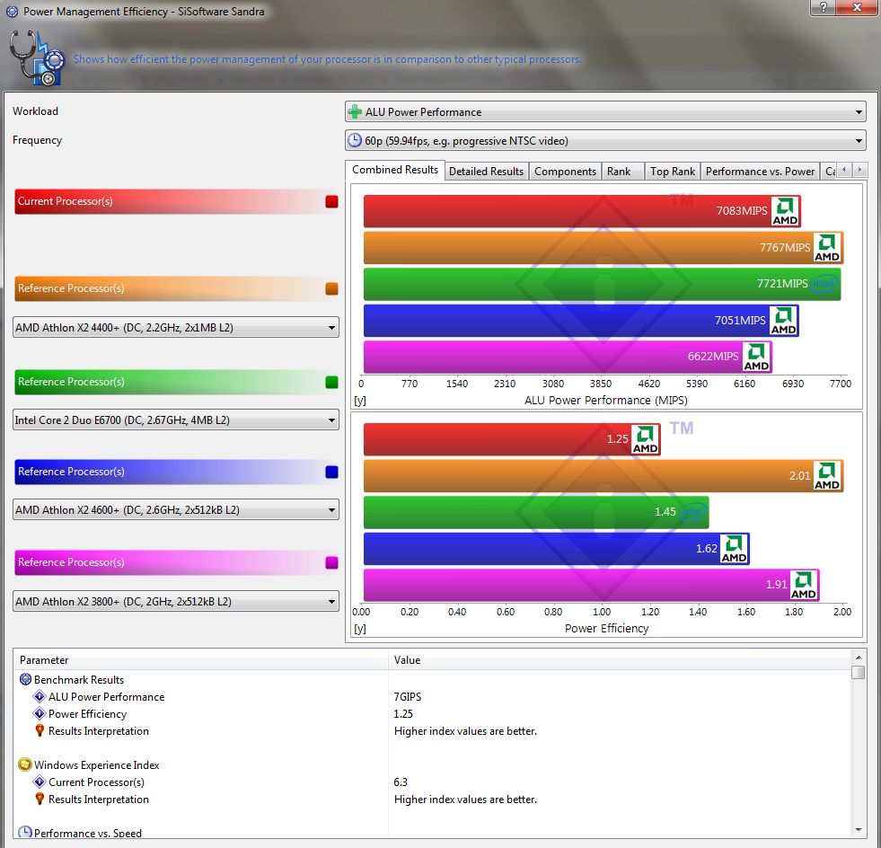Open the AMD Athlon X2 3800+ dropdown
Image resolution: width=881 pixels, height=848 pixels.
(x=175, y=601)
